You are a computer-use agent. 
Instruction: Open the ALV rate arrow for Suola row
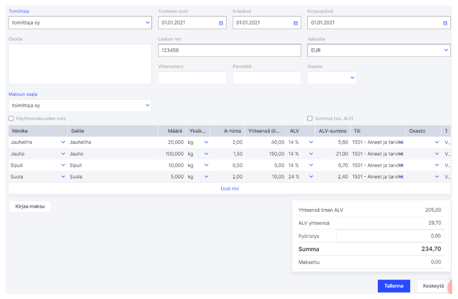click(311, 177)
